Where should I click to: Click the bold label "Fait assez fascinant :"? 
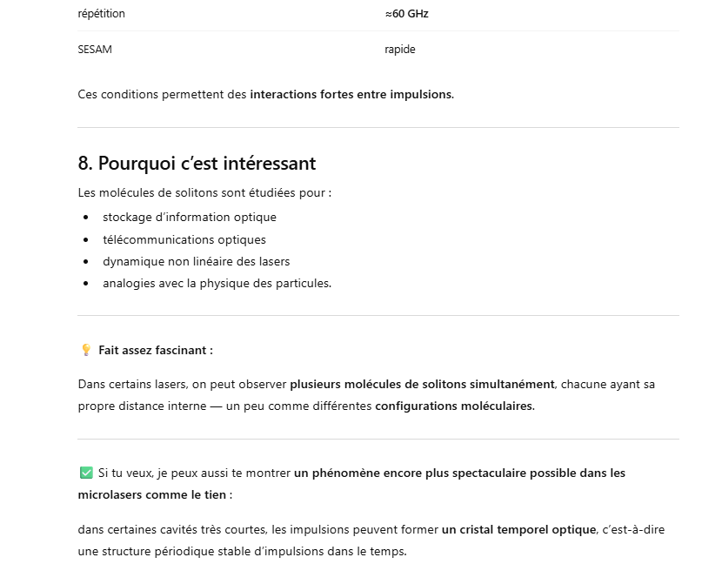[156, 350]
